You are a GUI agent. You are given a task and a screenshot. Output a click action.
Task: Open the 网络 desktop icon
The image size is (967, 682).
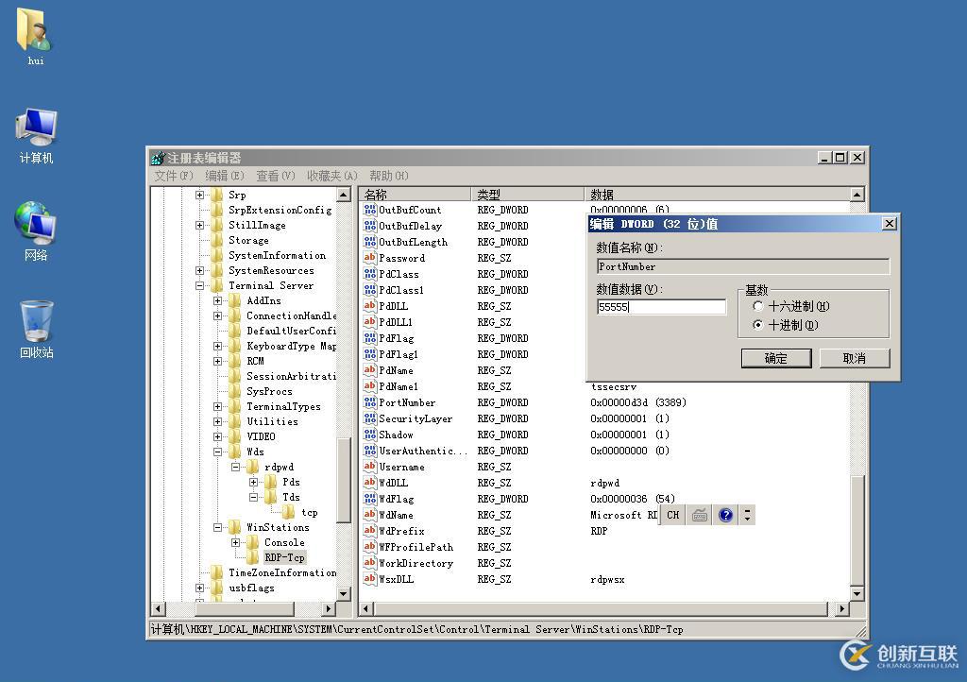tap(36, 225)
